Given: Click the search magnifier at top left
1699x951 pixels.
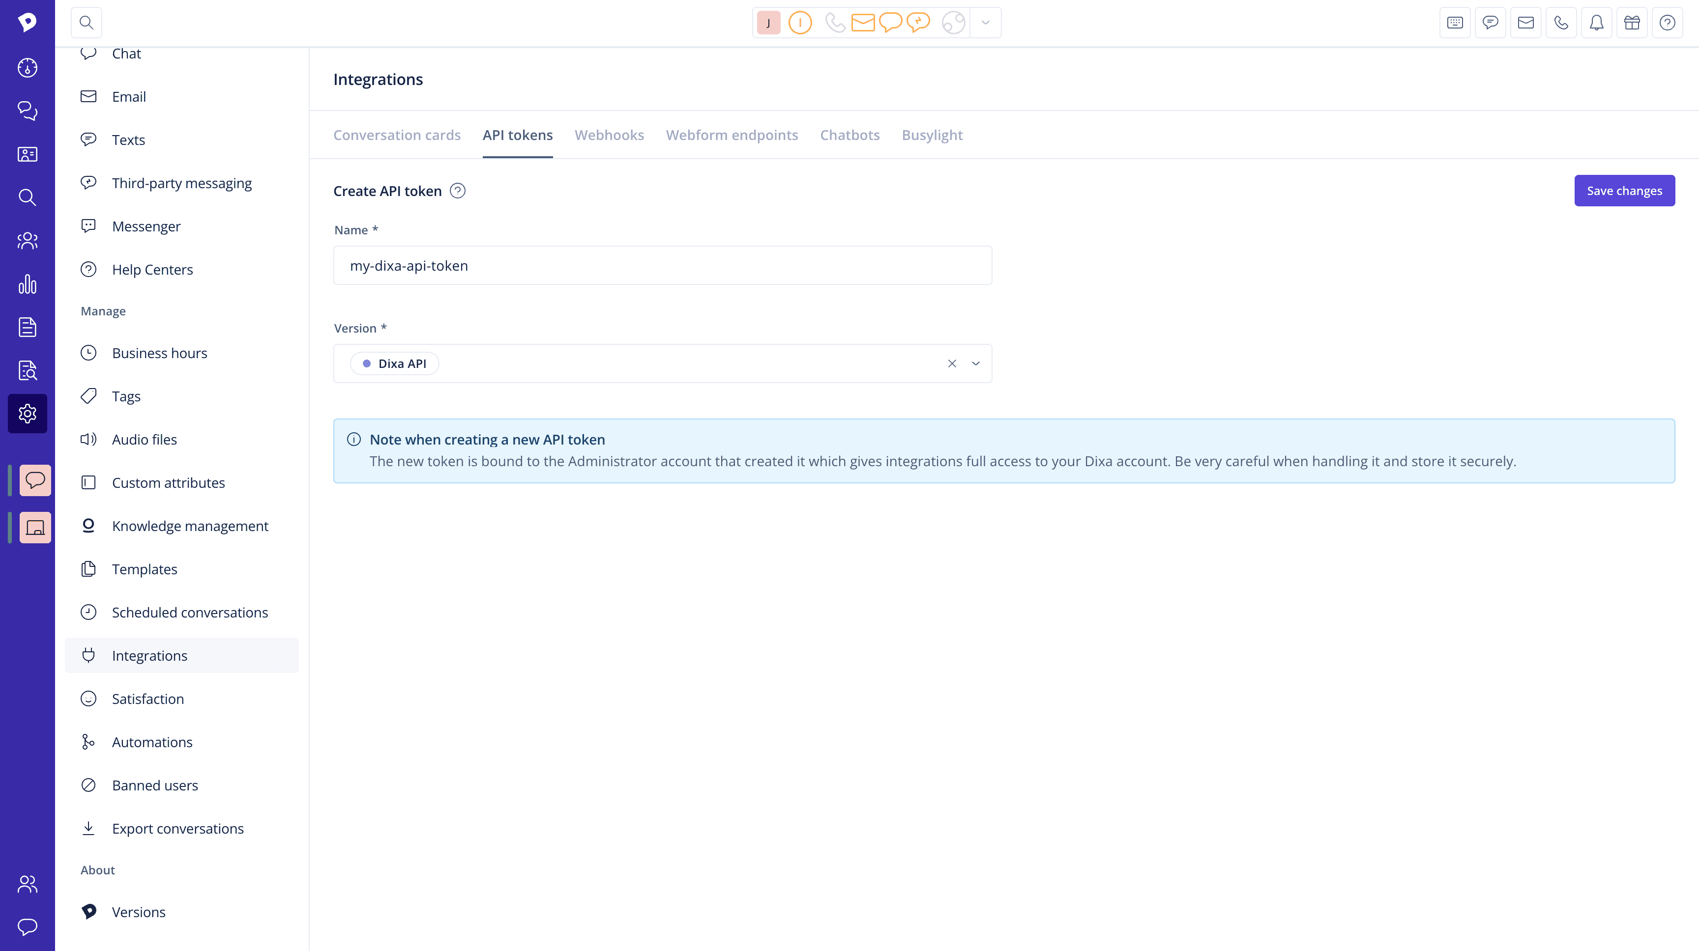Looking at the screenshot, I should 87,23.
